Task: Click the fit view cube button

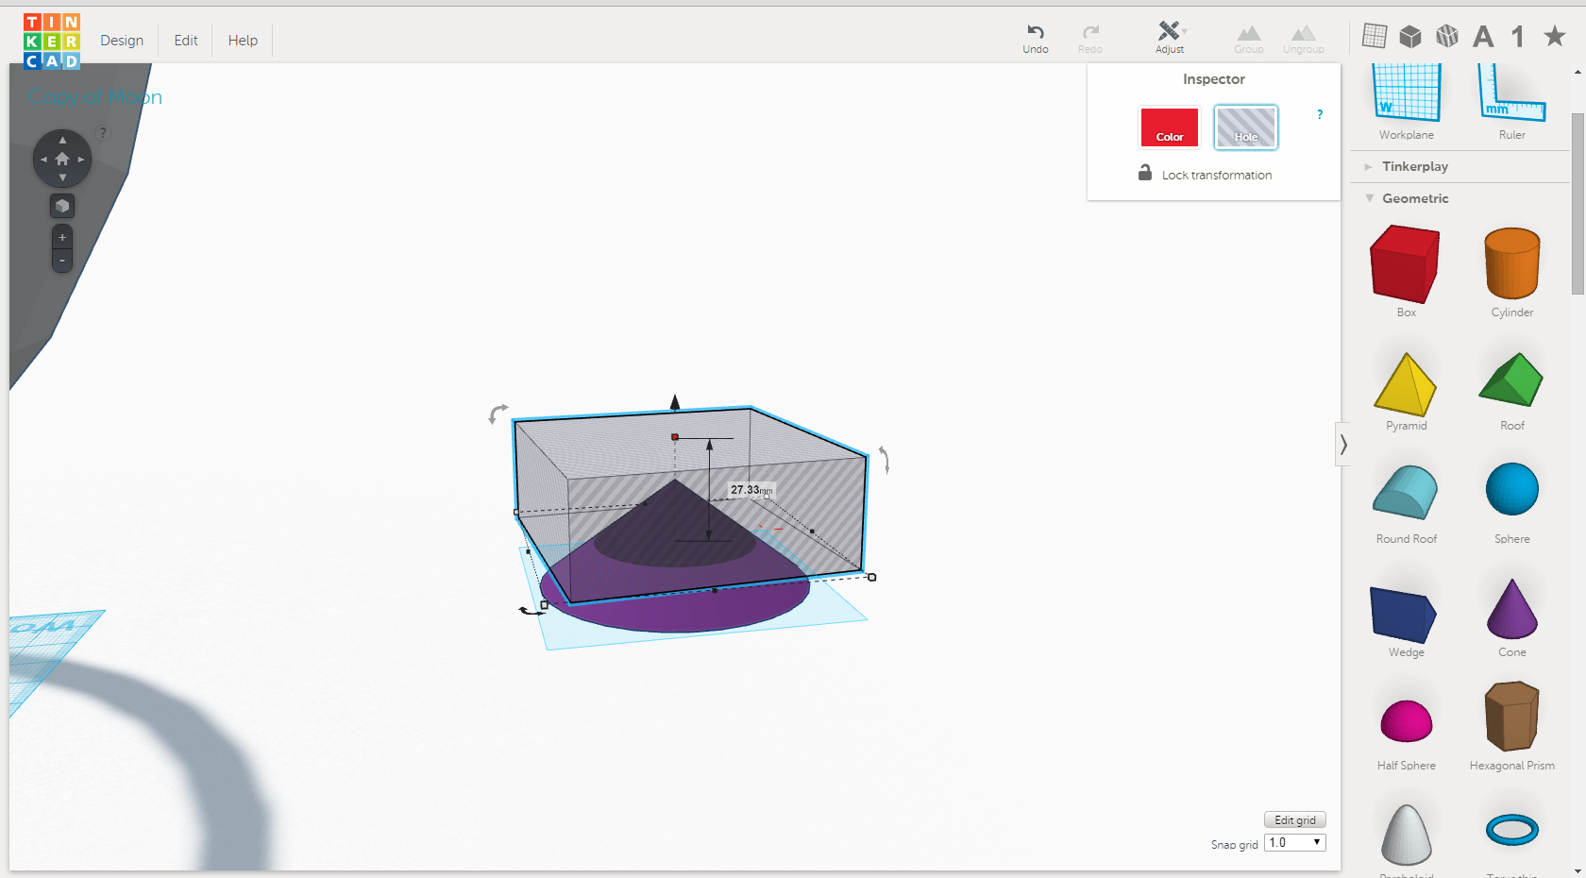Action: [62, 206]
